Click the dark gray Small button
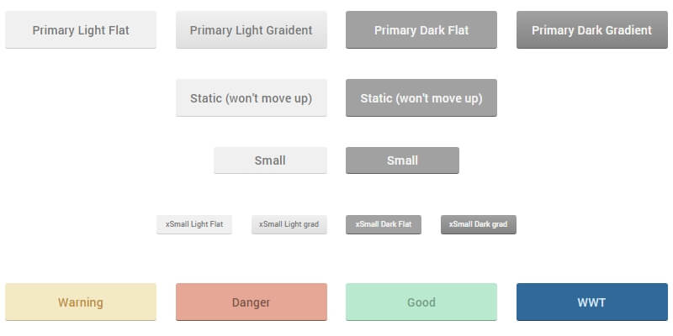 tap(402, 160)
